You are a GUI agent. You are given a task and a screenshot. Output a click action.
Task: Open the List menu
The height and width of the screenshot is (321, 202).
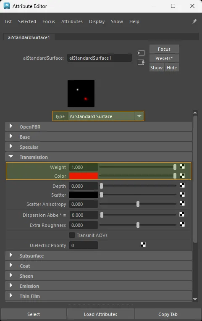tap(8, 21)
